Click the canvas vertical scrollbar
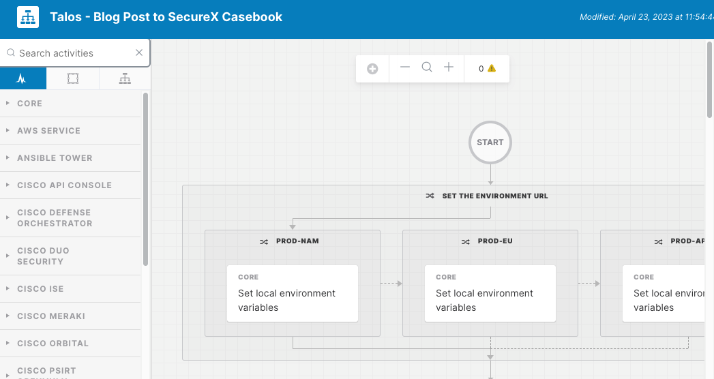This screenshot has height=379, width=714. (x=709, y=80)
